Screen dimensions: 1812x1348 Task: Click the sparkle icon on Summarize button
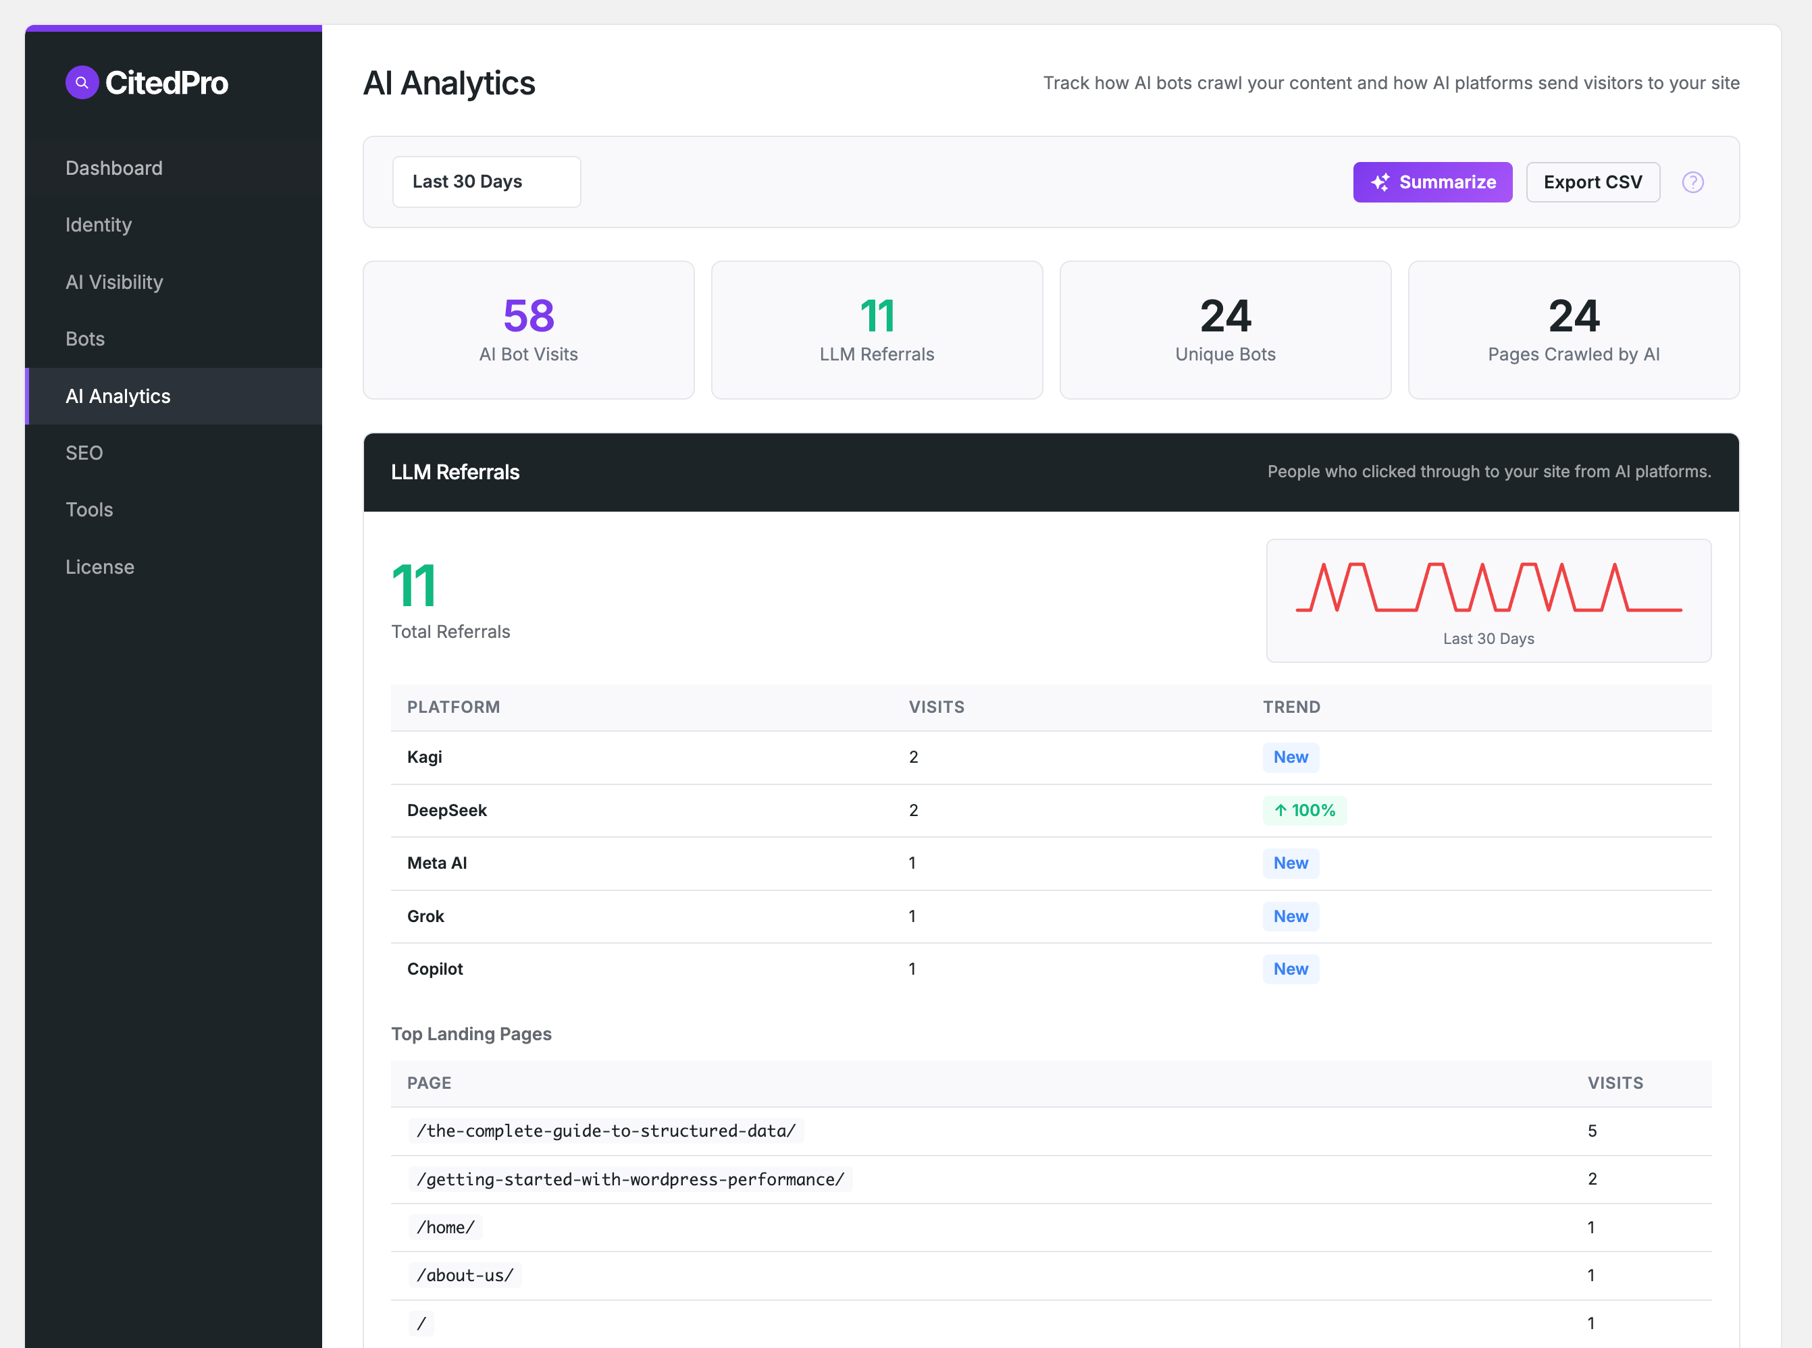coord(1380,182)
